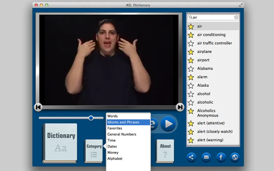Unstar Alcoholics Anonymous entry
Viewport: 274px width, 171px height.
click(x=191, y=111)
